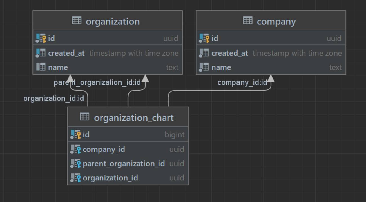Select the organization_chart table header
366x202 pixels.
(x=128, y=117)
